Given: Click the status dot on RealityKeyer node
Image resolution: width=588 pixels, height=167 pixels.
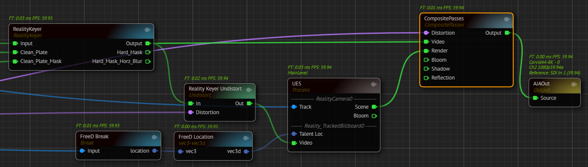Looking at the screenshot, I should 147,30.
